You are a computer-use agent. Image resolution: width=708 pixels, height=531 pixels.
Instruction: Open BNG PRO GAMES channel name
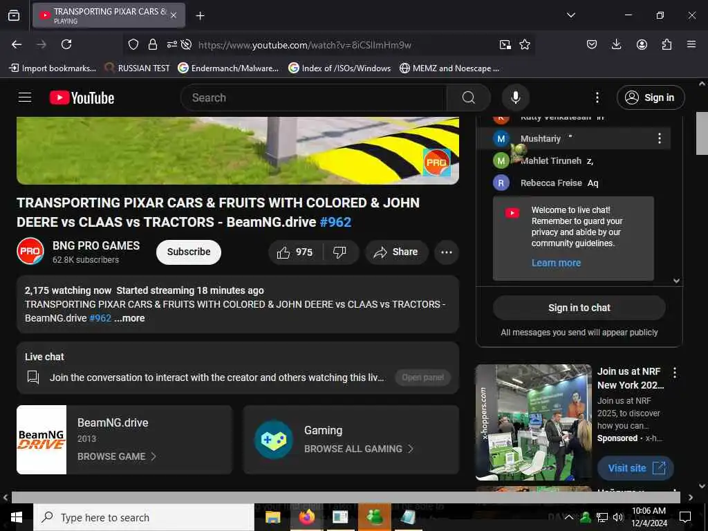(96, 245)
